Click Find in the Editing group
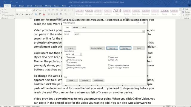 pos(186,9)
